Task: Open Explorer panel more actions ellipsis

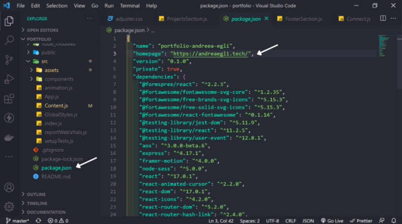Action: [90, 18]
